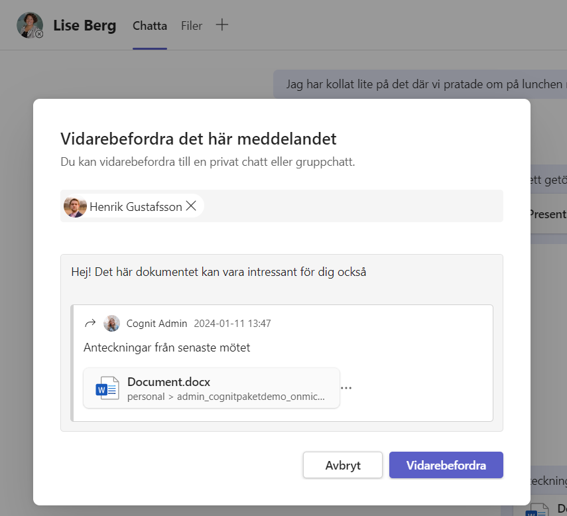
Task: Click the Vidarebefordra button to forward
Action: [x=446, y=465]
